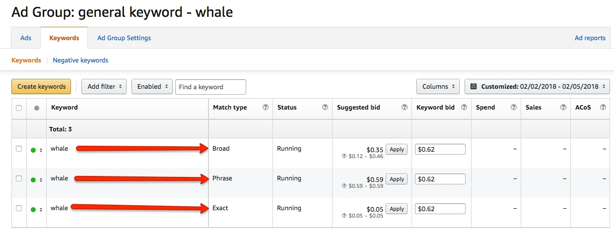
Task: Toggle green status dot for Phrase whale keyword
Action: point(33,180)
